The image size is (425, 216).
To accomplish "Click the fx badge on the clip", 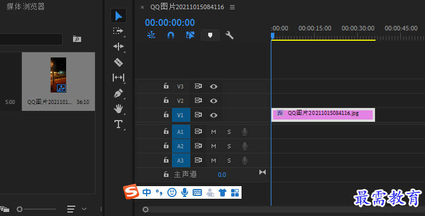I will pos(280,113).
